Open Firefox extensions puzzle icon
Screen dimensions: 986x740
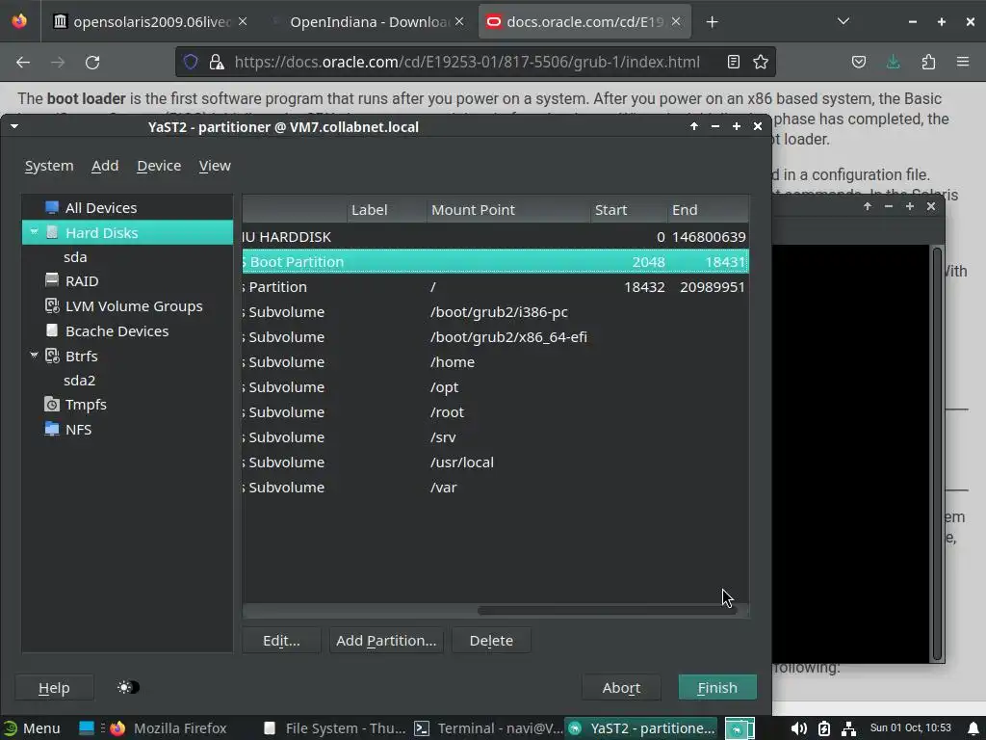[x=928, y=62]
